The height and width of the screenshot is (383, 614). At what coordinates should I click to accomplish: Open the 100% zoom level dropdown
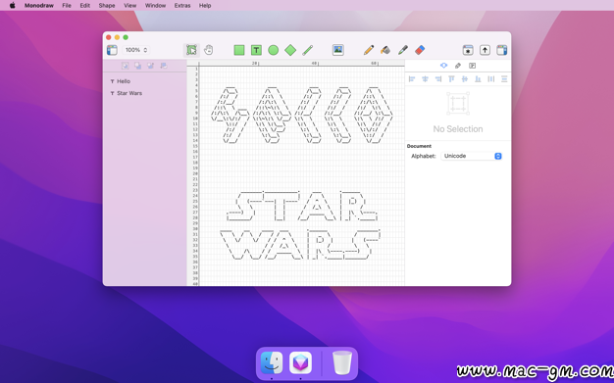(136, 50)
